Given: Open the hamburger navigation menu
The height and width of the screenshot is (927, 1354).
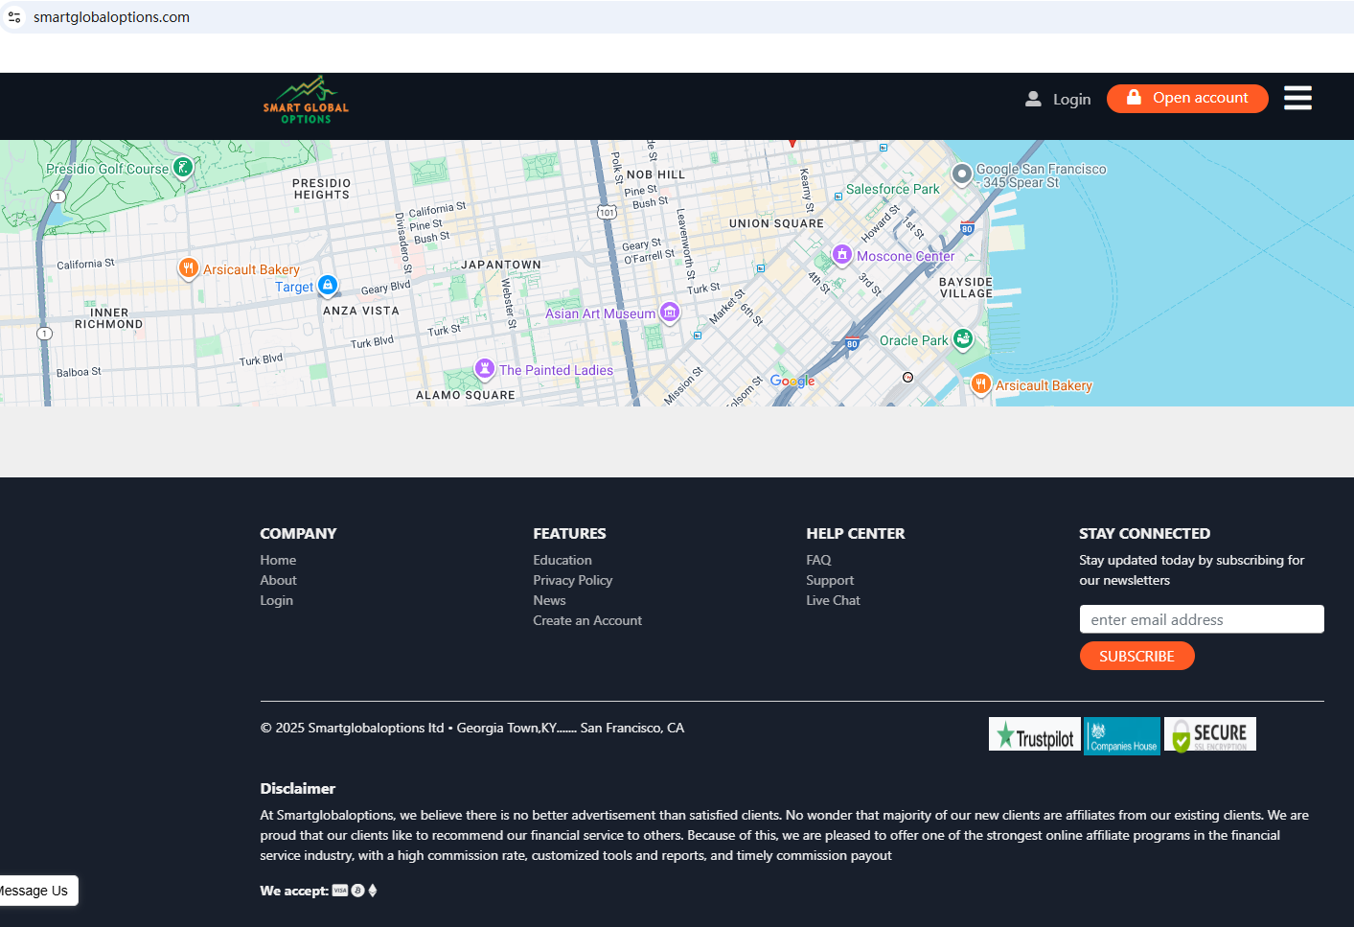Looking at the screenshot, I should pos(1297,98).
